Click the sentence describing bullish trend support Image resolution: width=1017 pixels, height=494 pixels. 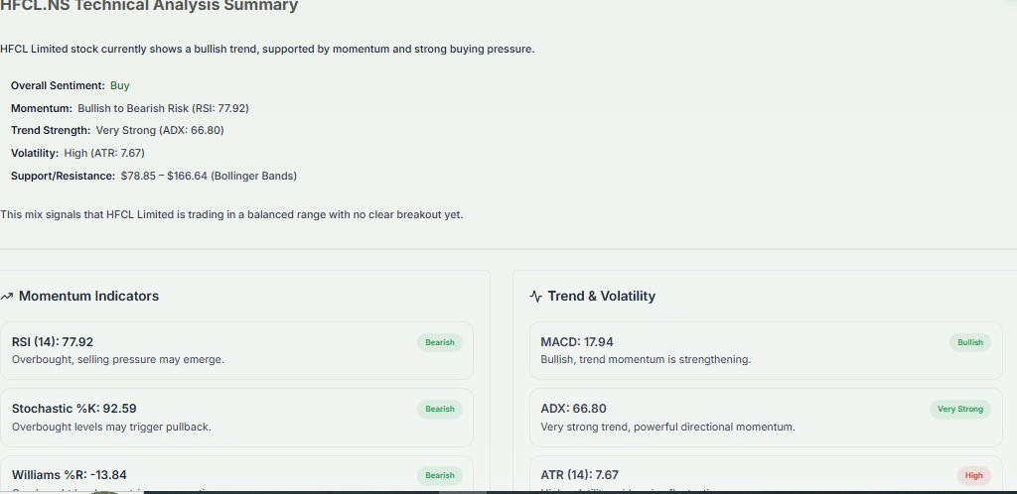267,50
